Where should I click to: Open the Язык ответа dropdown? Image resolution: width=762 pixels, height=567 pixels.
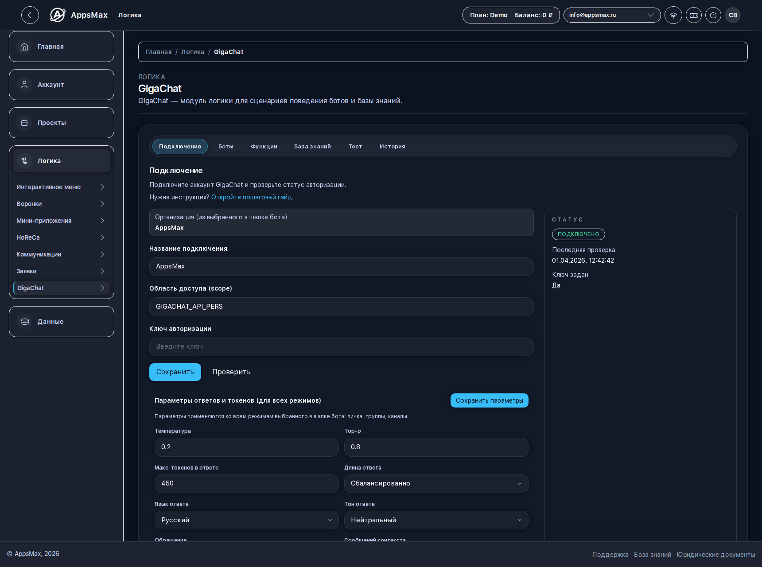click(246, 520)
